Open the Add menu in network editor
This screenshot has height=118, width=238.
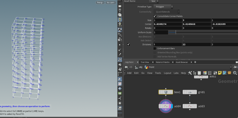129,73
